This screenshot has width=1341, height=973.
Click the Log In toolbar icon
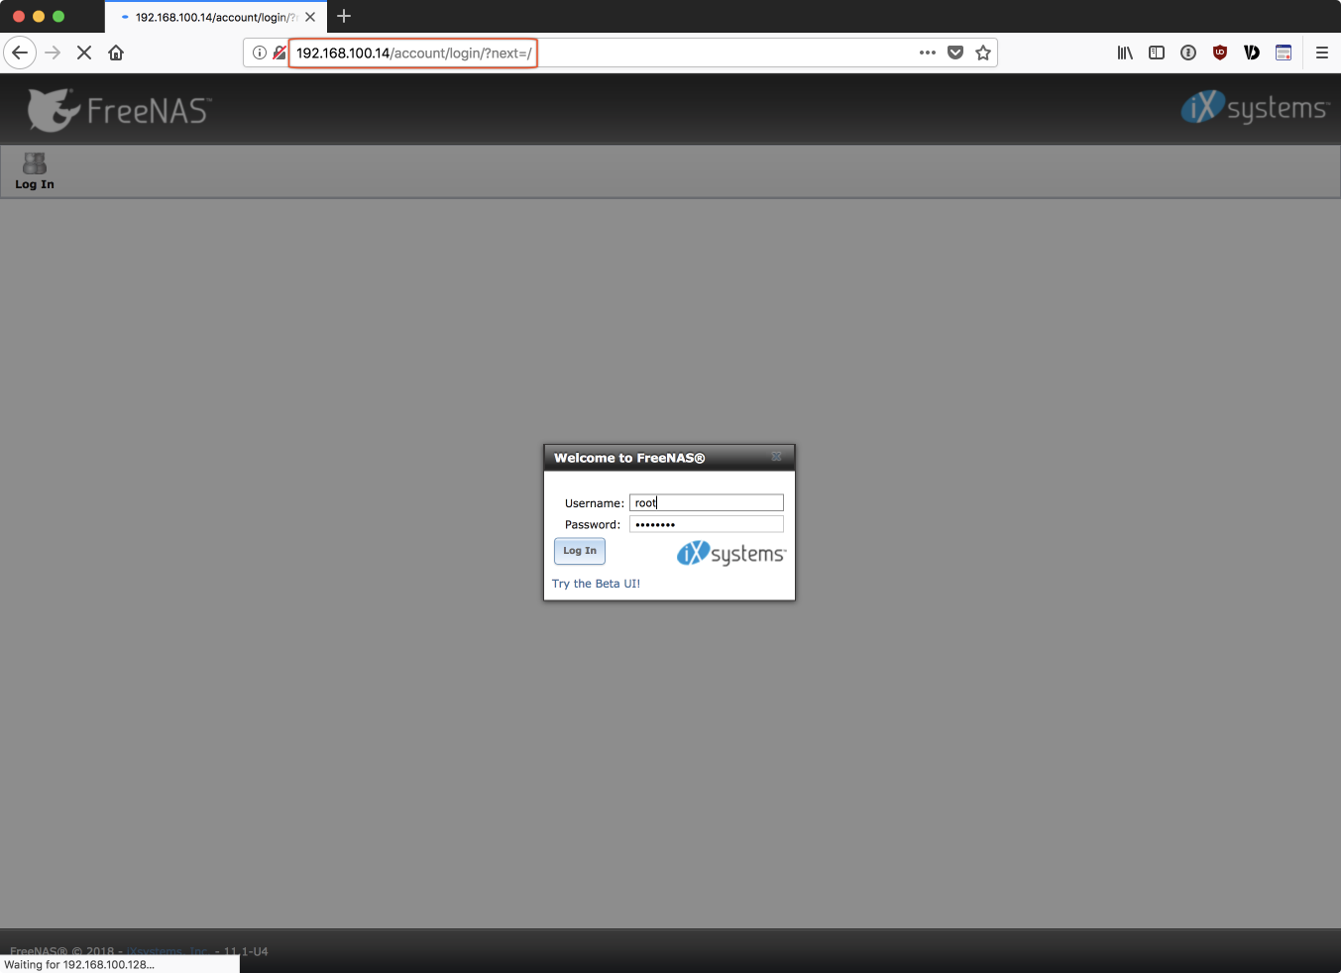point(35,170)
